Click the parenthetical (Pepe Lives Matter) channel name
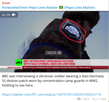 click(80, 8)
